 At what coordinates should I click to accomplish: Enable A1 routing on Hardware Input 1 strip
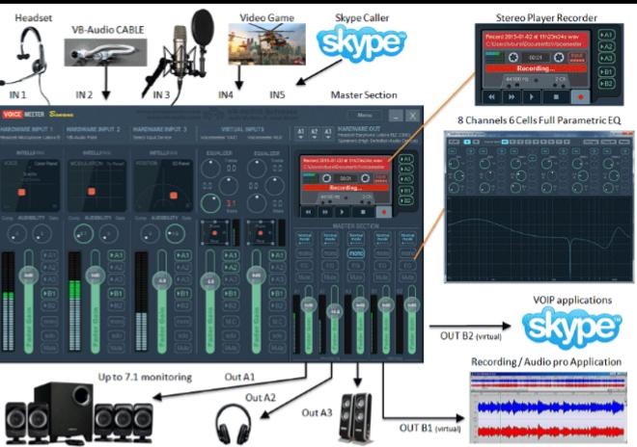pos(49,255)
